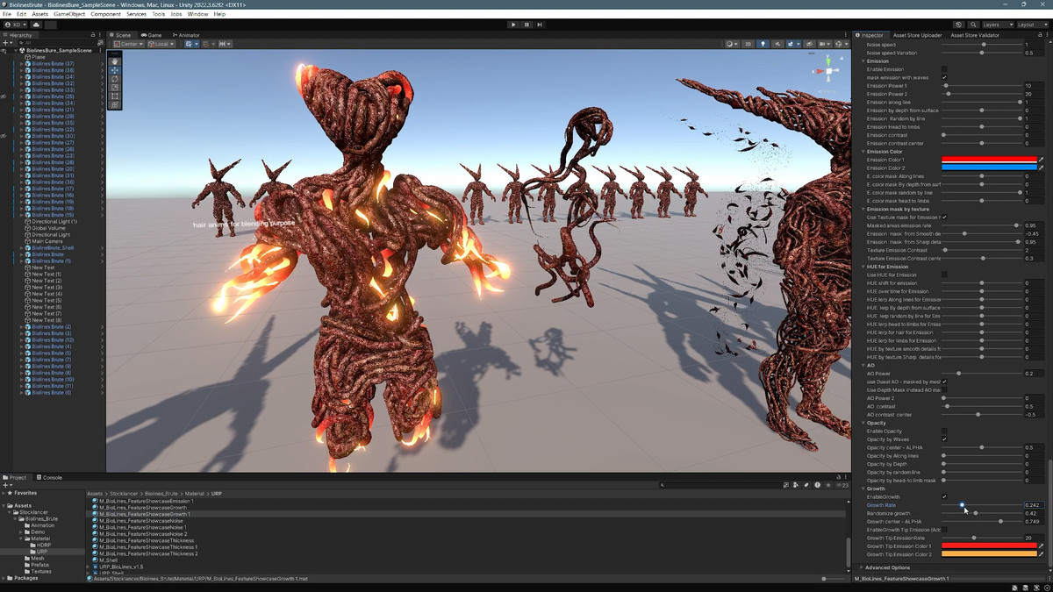
Task: Lock the Inspector panel
Action: [1040, 35]
